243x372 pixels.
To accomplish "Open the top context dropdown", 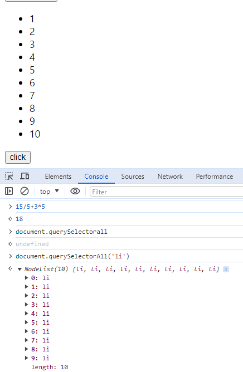I will [x=50, y=191].
